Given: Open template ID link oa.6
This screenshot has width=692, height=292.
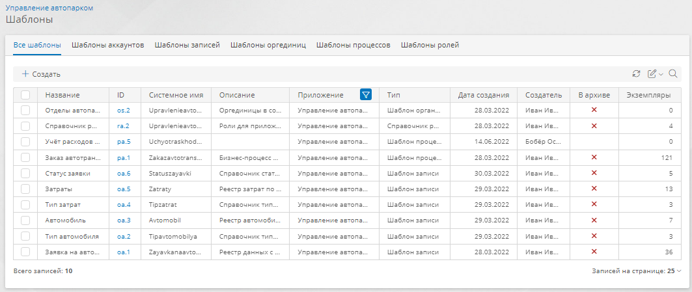Looking at the screenshot, I should [x=124, y=174].
